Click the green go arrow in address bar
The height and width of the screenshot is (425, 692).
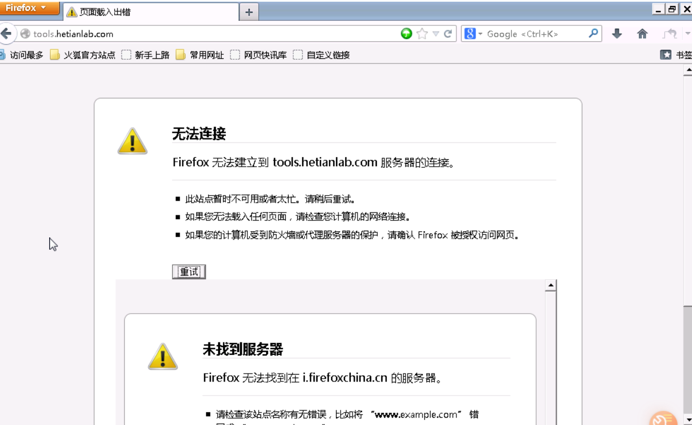point(406,34)
